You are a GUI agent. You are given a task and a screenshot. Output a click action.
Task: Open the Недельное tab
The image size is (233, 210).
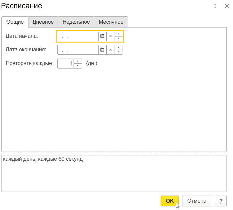click(76, 22)
